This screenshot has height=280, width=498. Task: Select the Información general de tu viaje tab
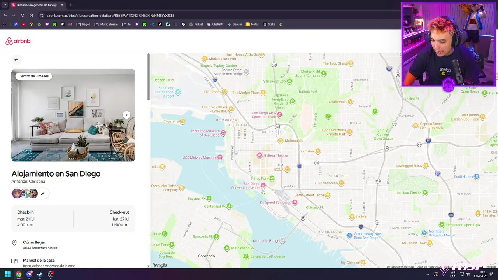click(x=37, y=5)
